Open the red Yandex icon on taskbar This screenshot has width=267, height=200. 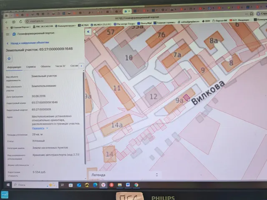pos(111,185)
